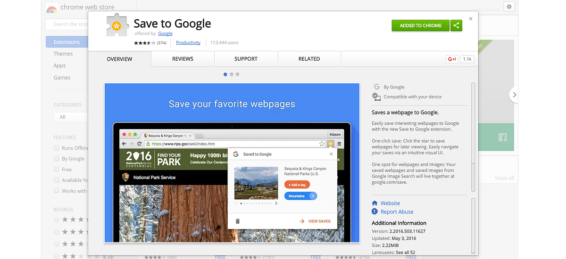Click the Chrome Web Store rainbow logo
The image size is (566, 259).
51,8
